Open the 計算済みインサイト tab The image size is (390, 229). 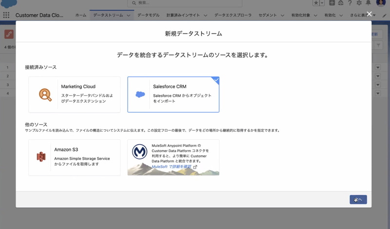tap(183, 15)
